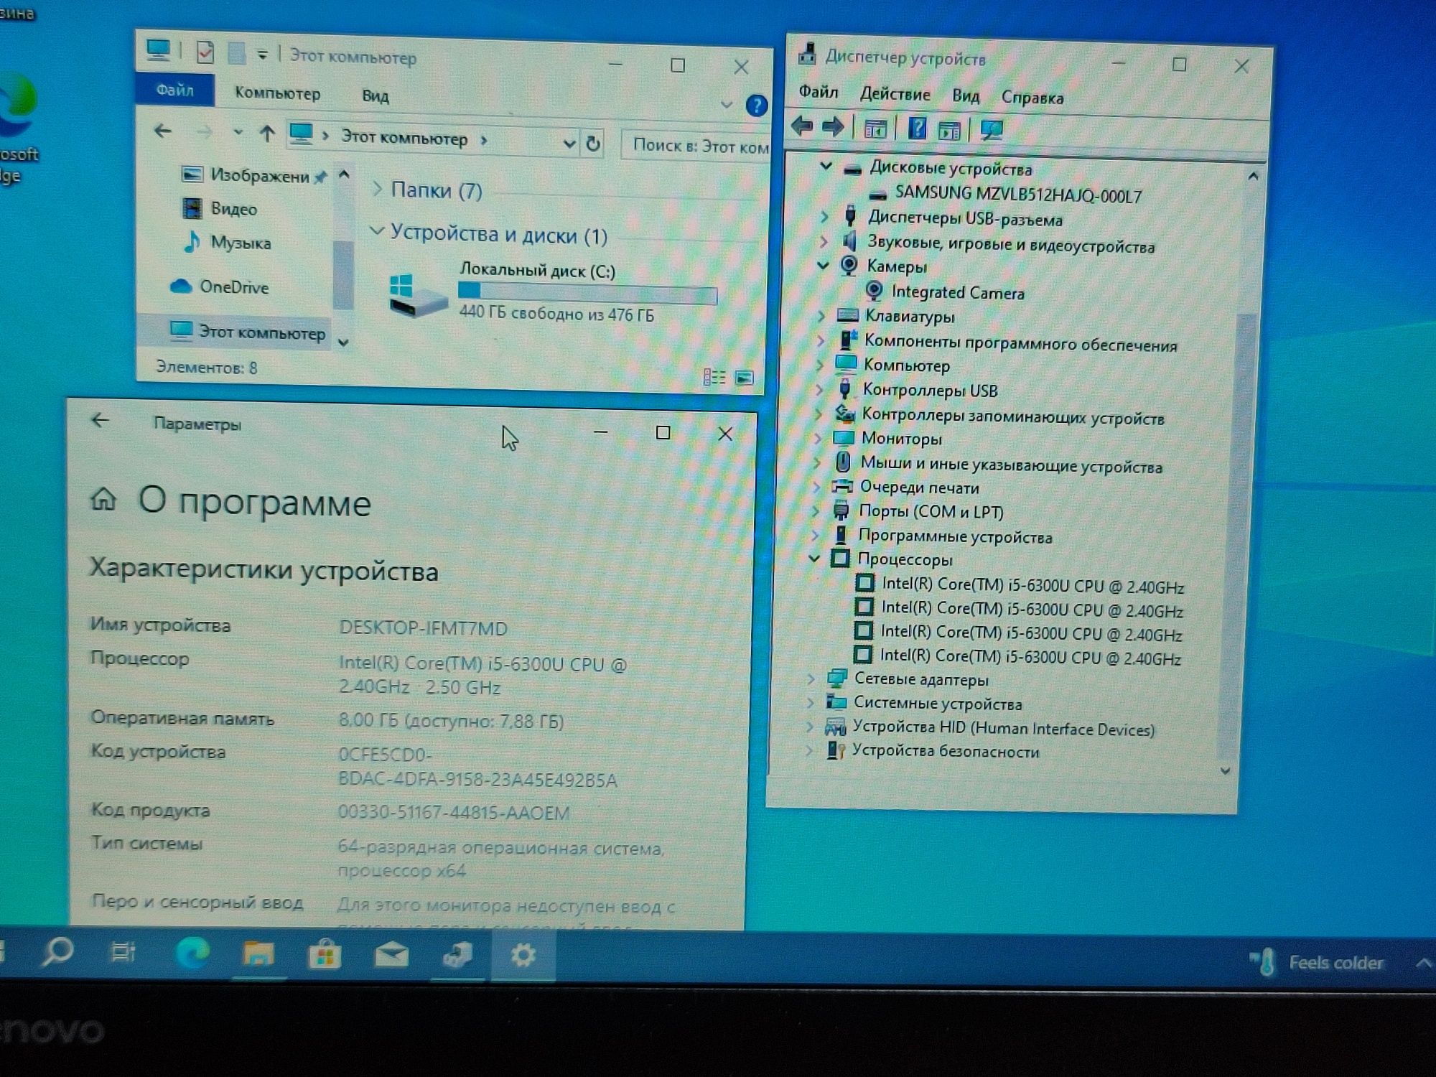Click the properties pane icon right of the Help icon
This screenshot has height=1077, width=1436.
point(949,130)
